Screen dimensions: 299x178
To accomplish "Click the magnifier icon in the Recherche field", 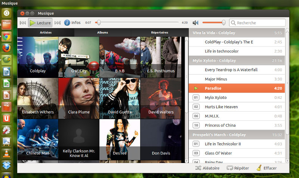I will click(233, 23).
